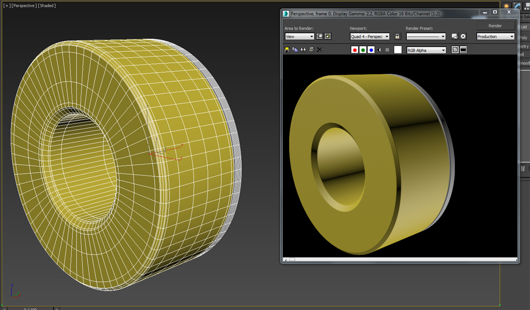530x310 pixels.
Task: Open the [Shaded] viewport shading menu
Action: click(x=47, y=5)
